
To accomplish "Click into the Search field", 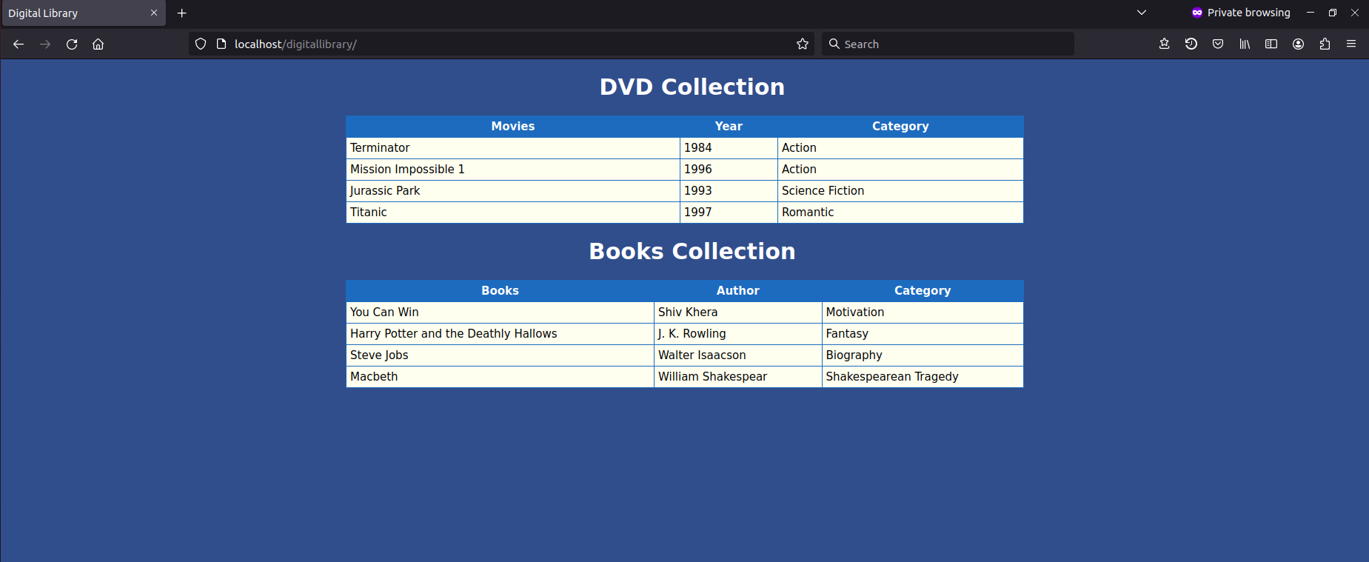I will [x=948, y=44].
